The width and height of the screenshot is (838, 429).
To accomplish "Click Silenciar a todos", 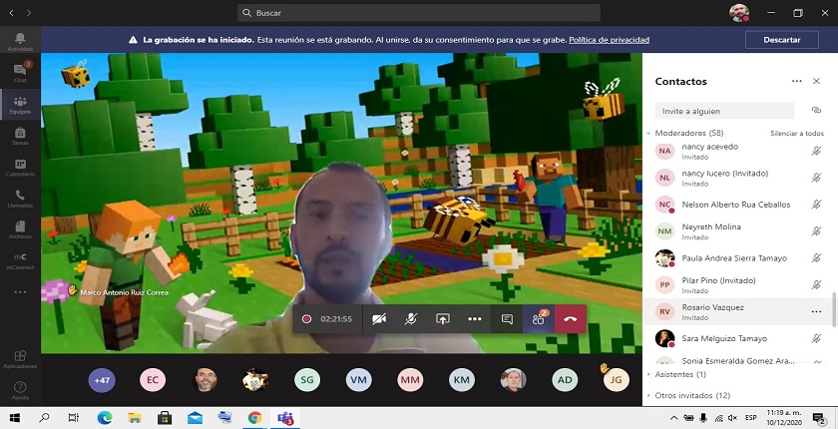I will [x=797, y=133].
